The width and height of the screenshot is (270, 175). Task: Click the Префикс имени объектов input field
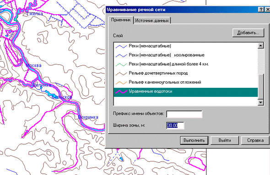[184, 114]
